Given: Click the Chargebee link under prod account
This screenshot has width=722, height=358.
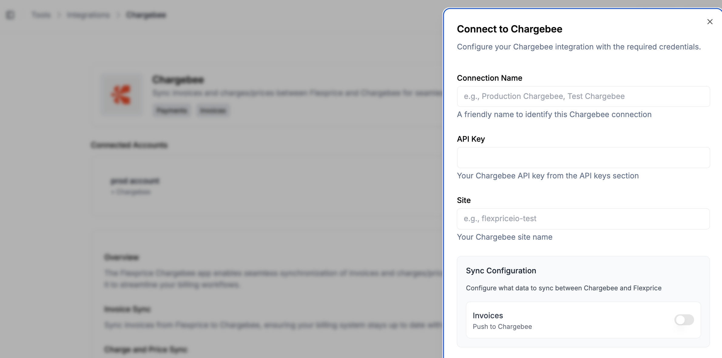Looking at the screenshot, I should pos(131,192).
